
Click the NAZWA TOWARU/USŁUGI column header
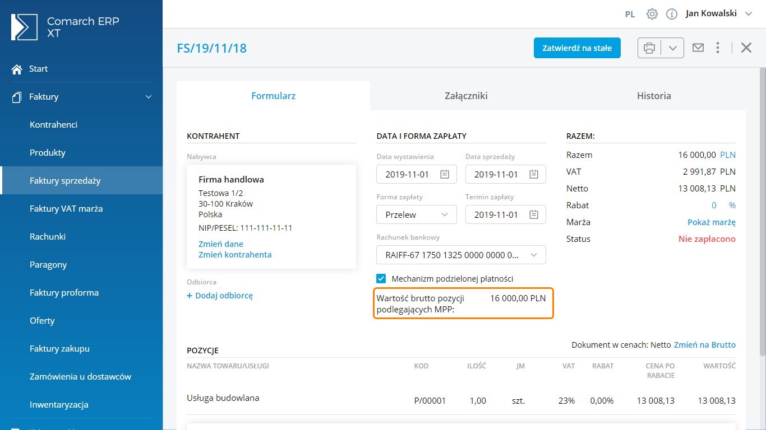point(228,366)
